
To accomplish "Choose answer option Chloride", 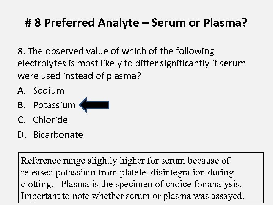I will tap(50, 120).
